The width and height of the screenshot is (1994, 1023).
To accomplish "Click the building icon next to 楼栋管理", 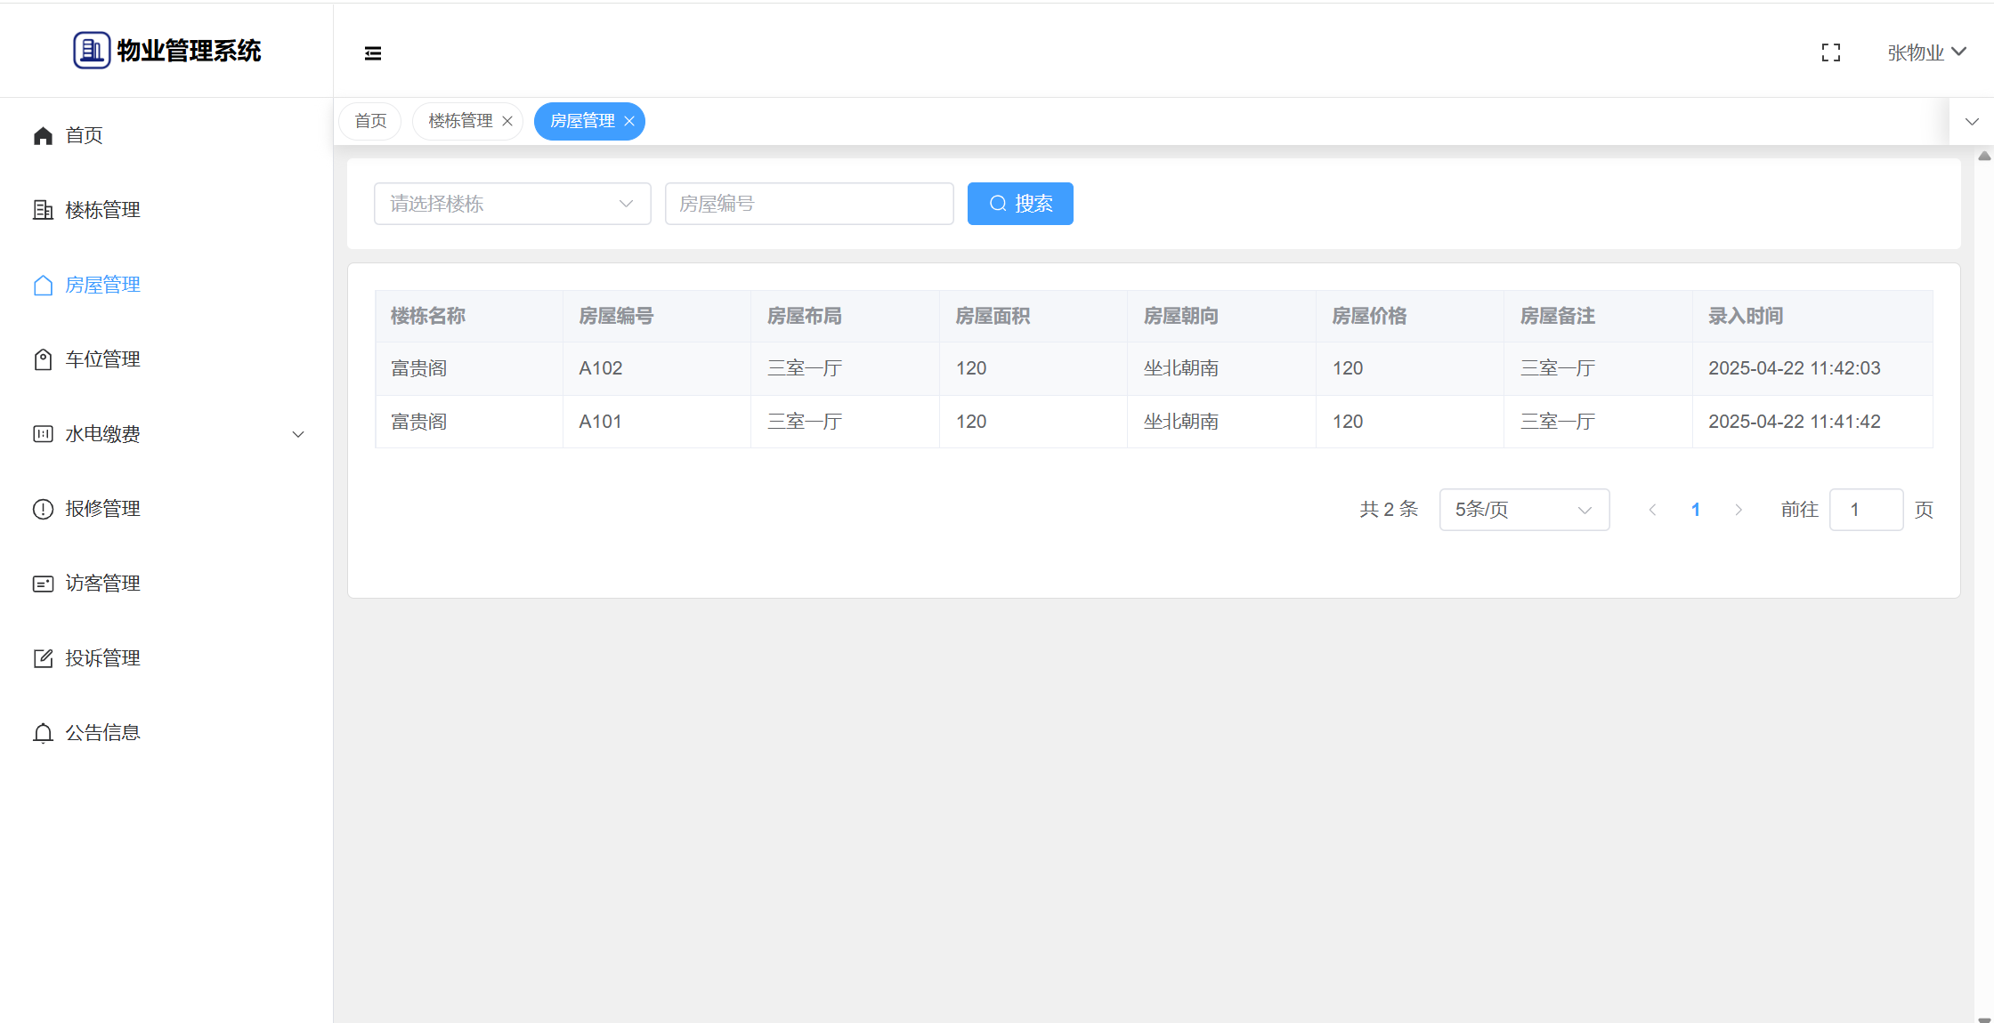I will [43, 210].
